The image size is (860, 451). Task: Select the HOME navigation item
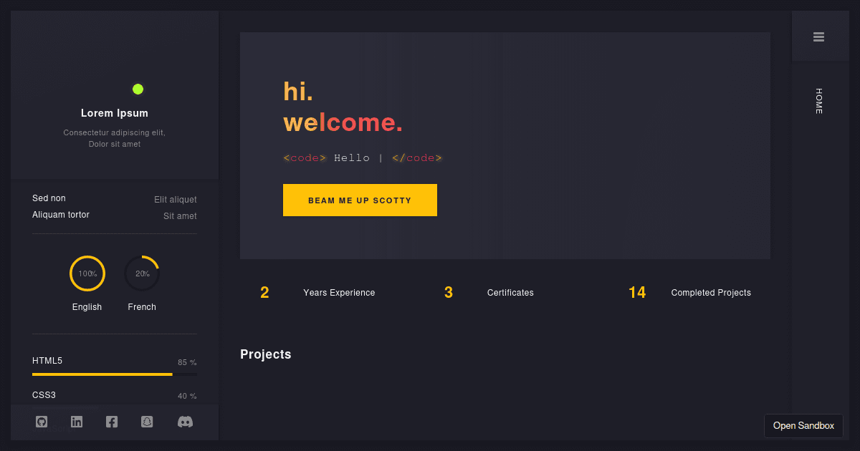coord(818,102)
